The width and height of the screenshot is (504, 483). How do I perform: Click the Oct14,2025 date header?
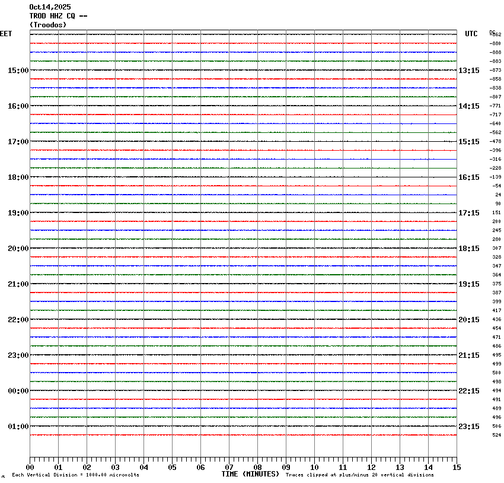[x=50, y=7]
